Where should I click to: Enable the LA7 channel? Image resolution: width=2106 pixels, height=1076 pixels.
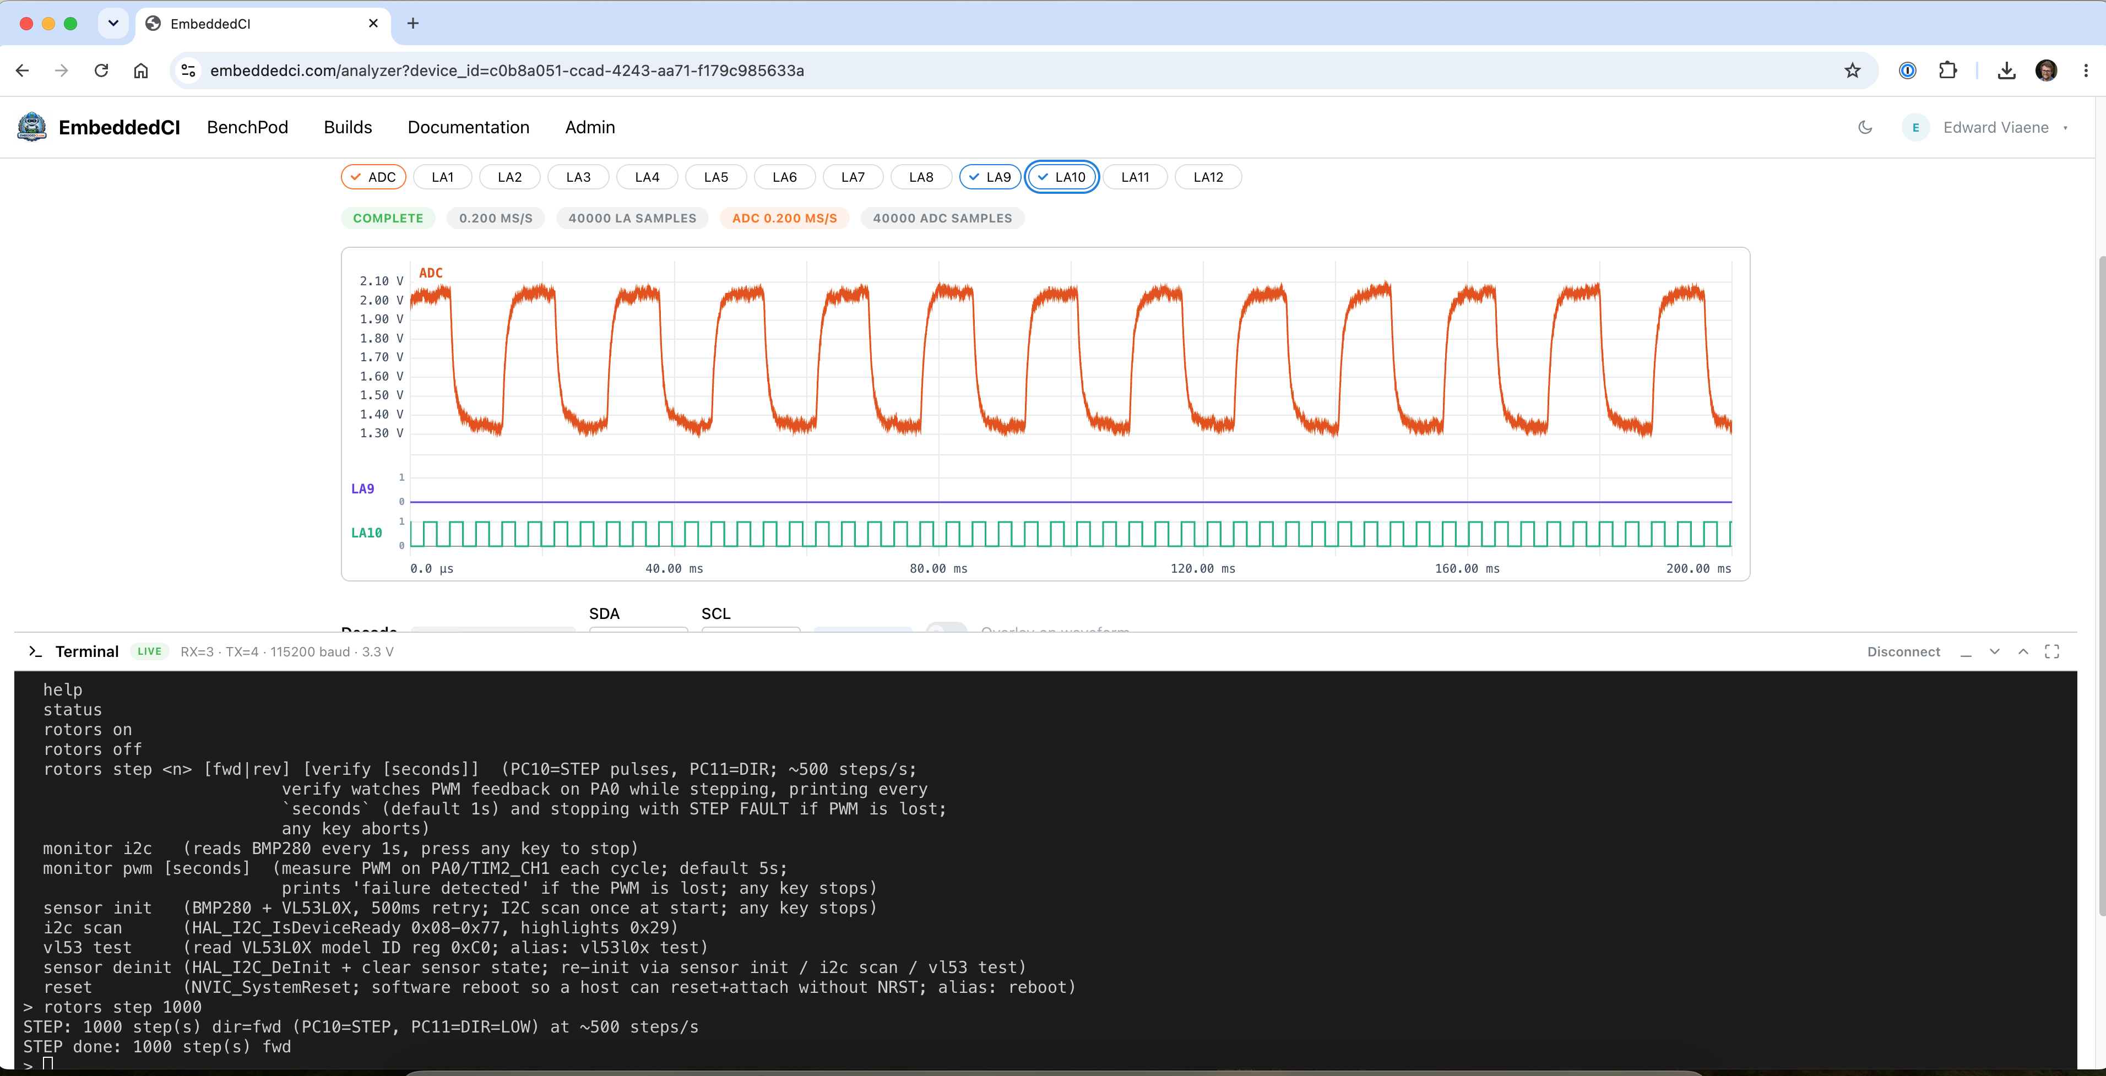tap(853, 177)
